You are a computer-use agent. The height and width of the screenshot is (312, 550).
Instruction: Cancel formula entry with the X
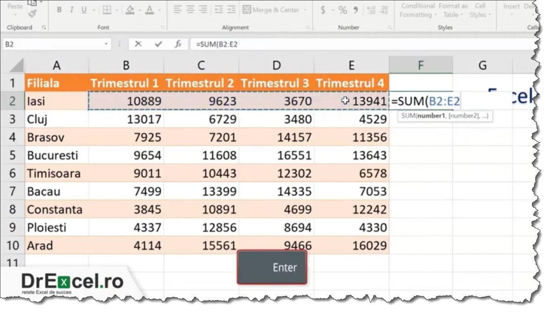point(139,44)
